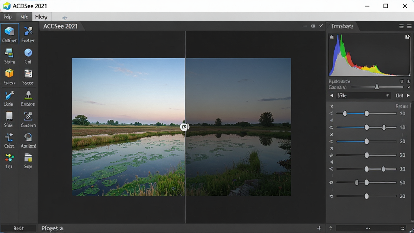Click the eyedropper icon beside the histogram slider
This screenshot has height=233, width=414.
tap(409, 87)
